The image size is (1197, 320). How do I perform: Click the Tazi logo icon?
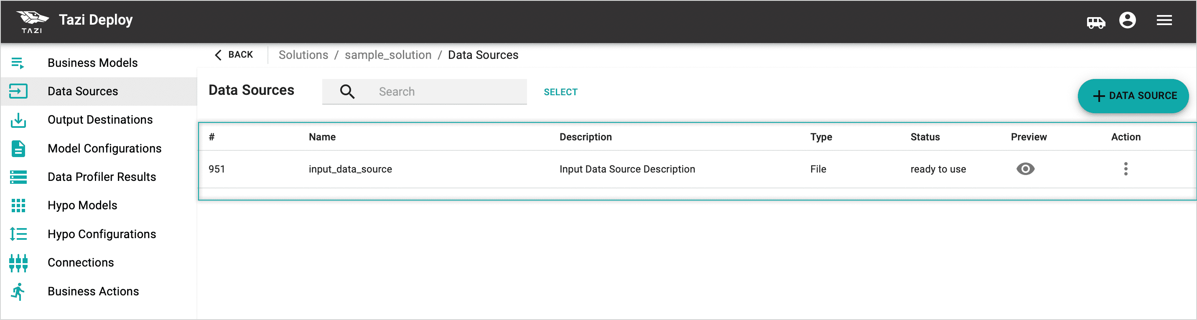(32, 21)
